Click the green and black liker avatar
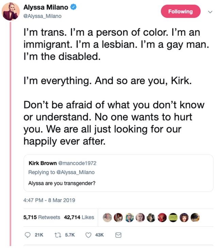 [x=173, y=217]
